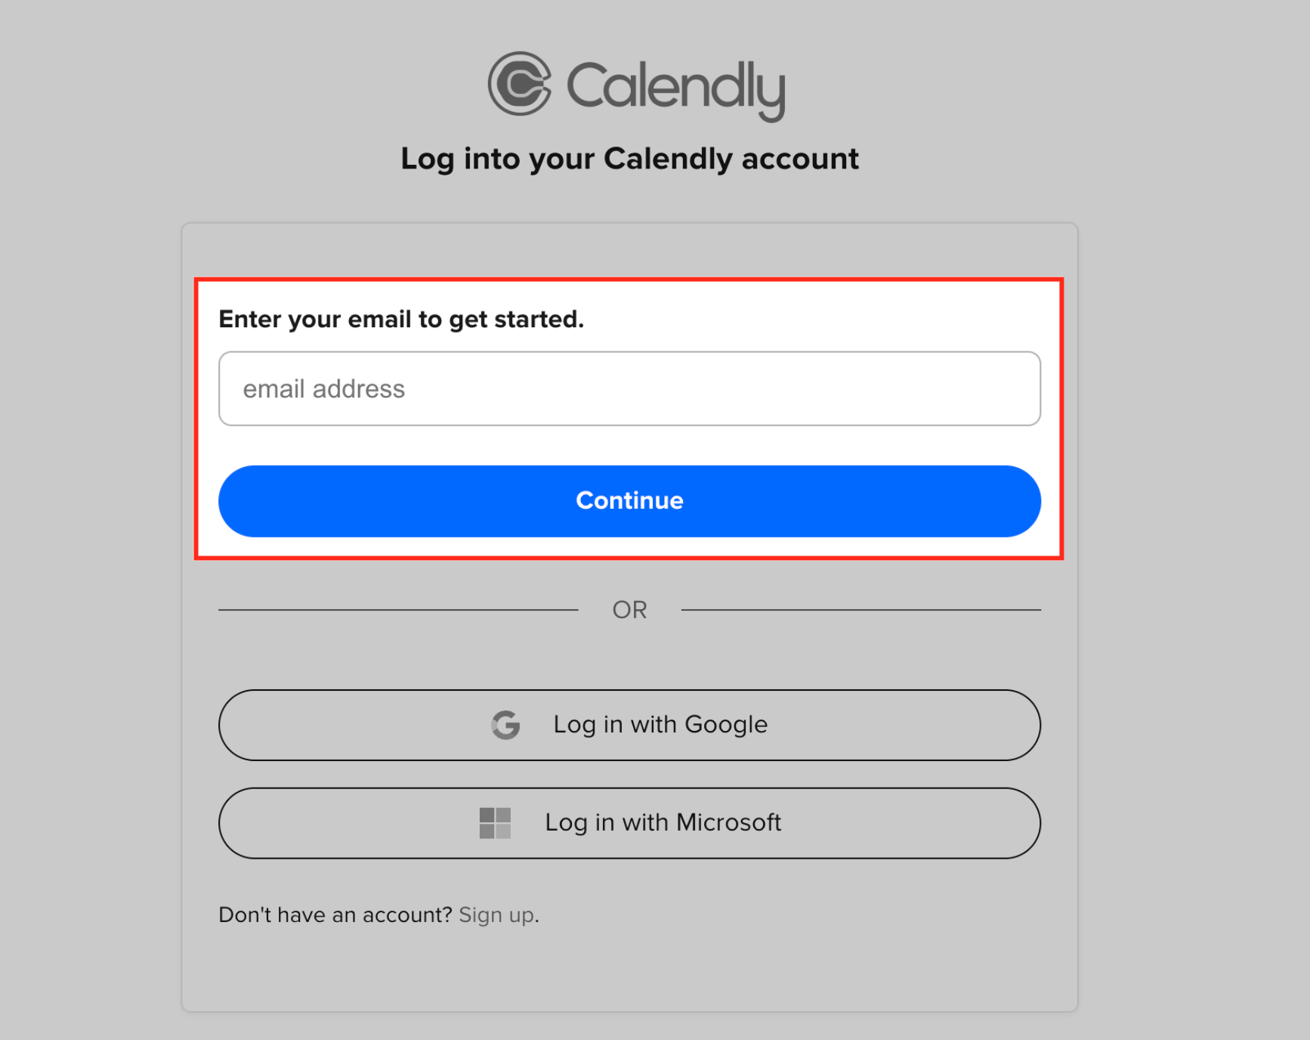The width and height of the screenshot is (1310, 1040).
Task: Click the Calendly circular logo icon
Action: (x=520, y=84)
